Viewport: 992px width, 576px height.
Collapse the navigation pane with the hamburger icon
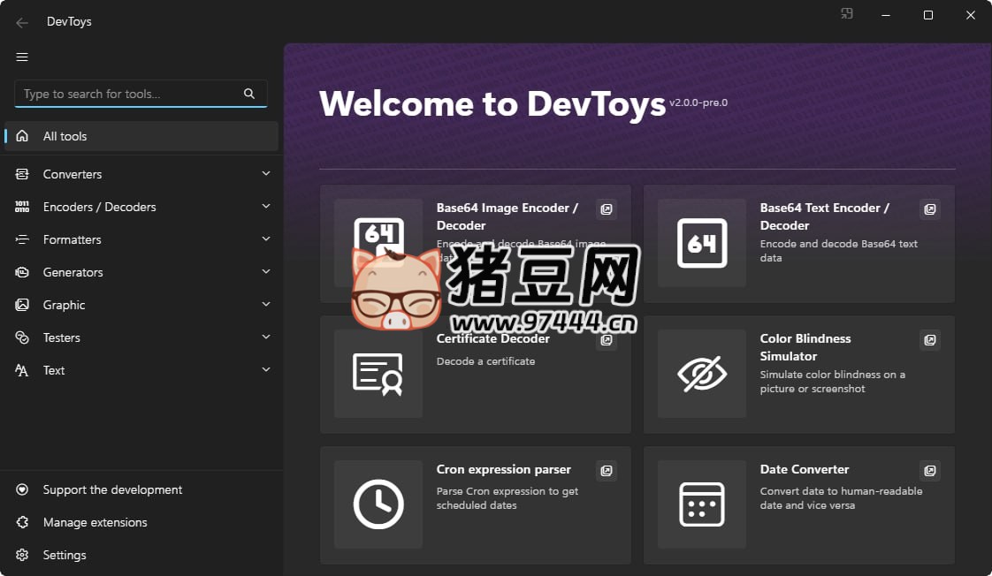tap(21, 57)
